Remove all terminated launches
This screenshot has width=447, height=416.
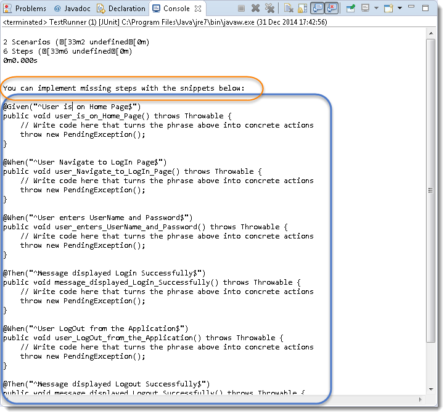pos(269,8)
